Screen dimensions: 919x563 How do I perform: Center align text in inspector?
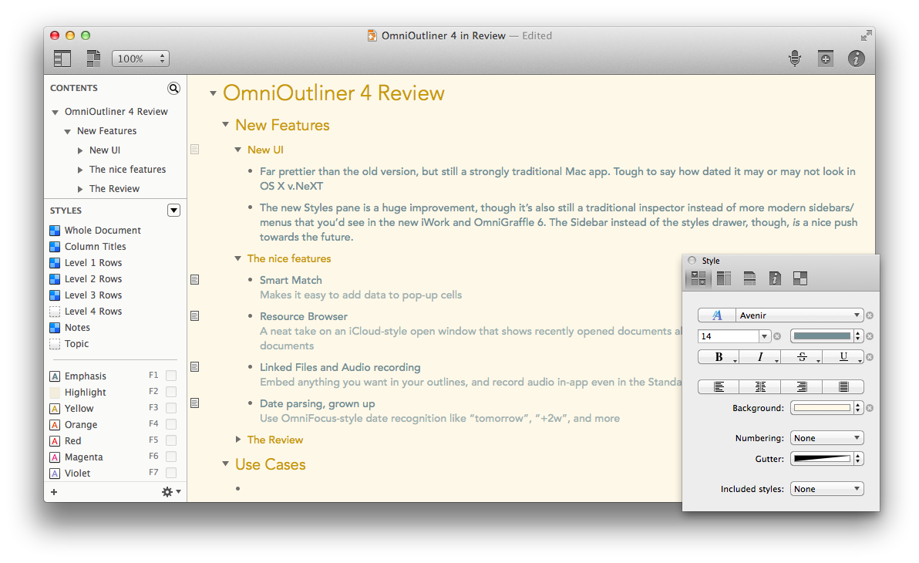pos(760,386)
